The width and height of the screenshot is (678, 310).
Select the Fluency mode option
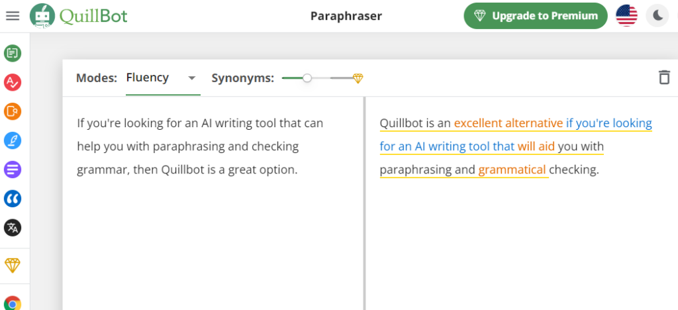point(148,77)
